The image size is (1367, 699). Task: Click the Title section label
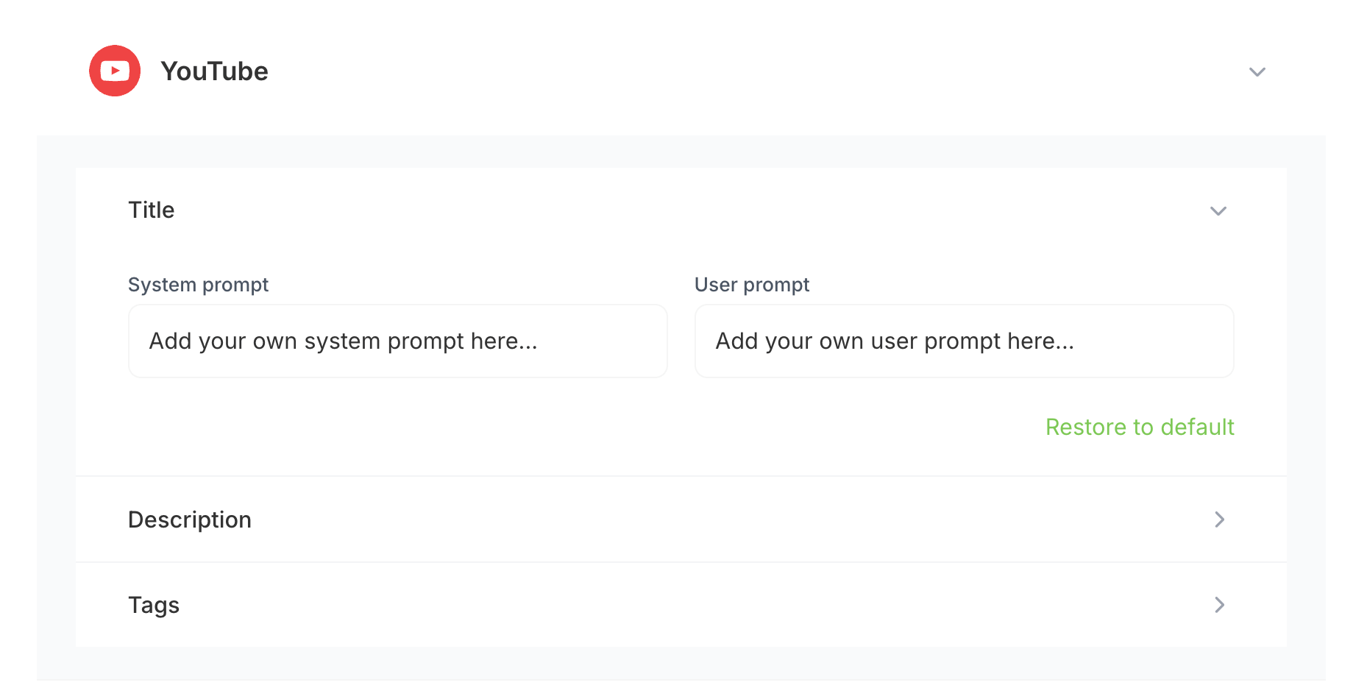(152, 210)
